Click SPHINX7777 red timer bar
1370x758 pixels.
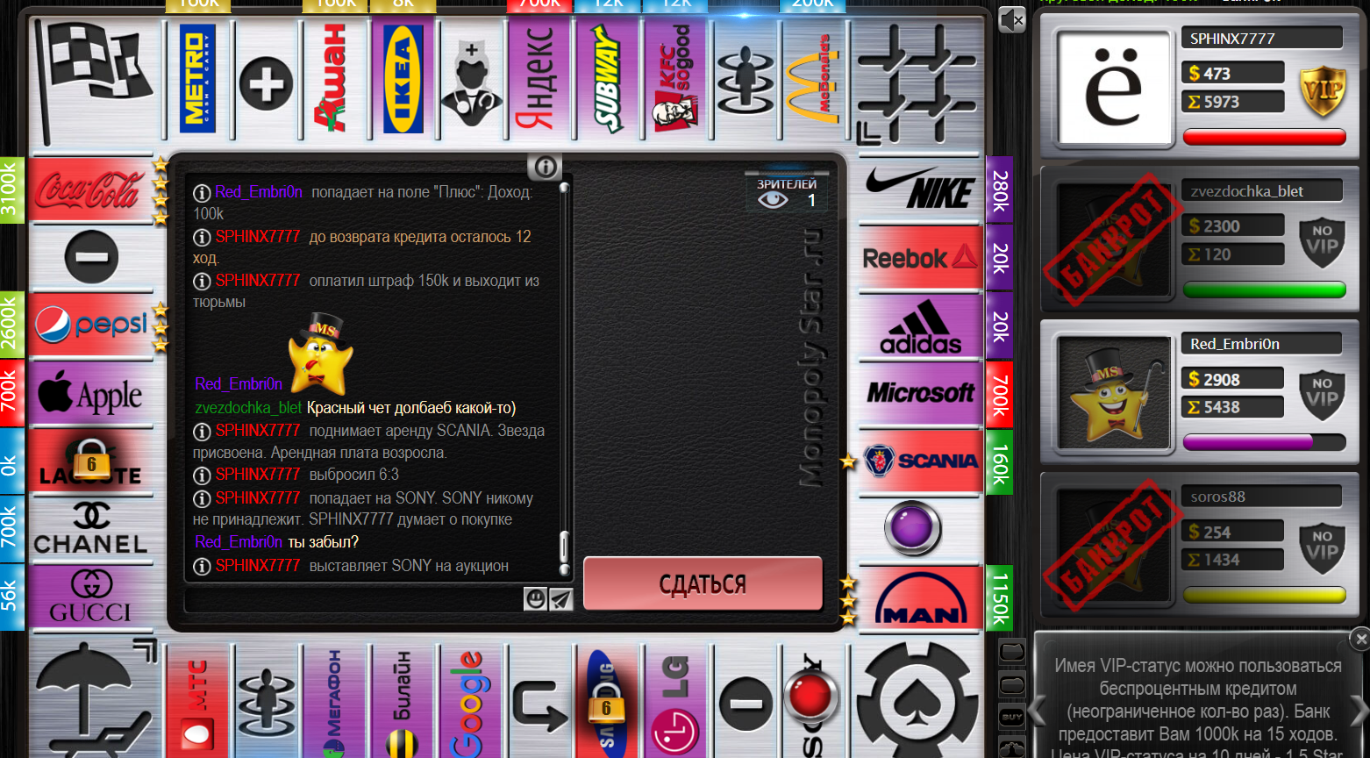[1264, 137]
